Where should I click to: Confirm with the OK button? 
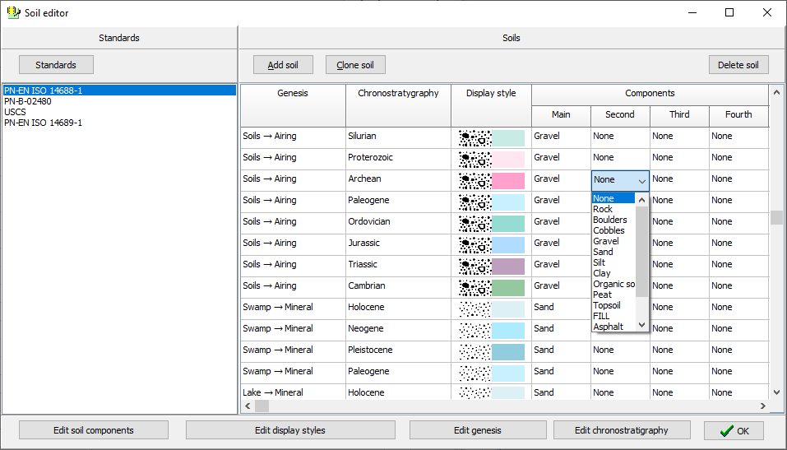click(734, 430)
